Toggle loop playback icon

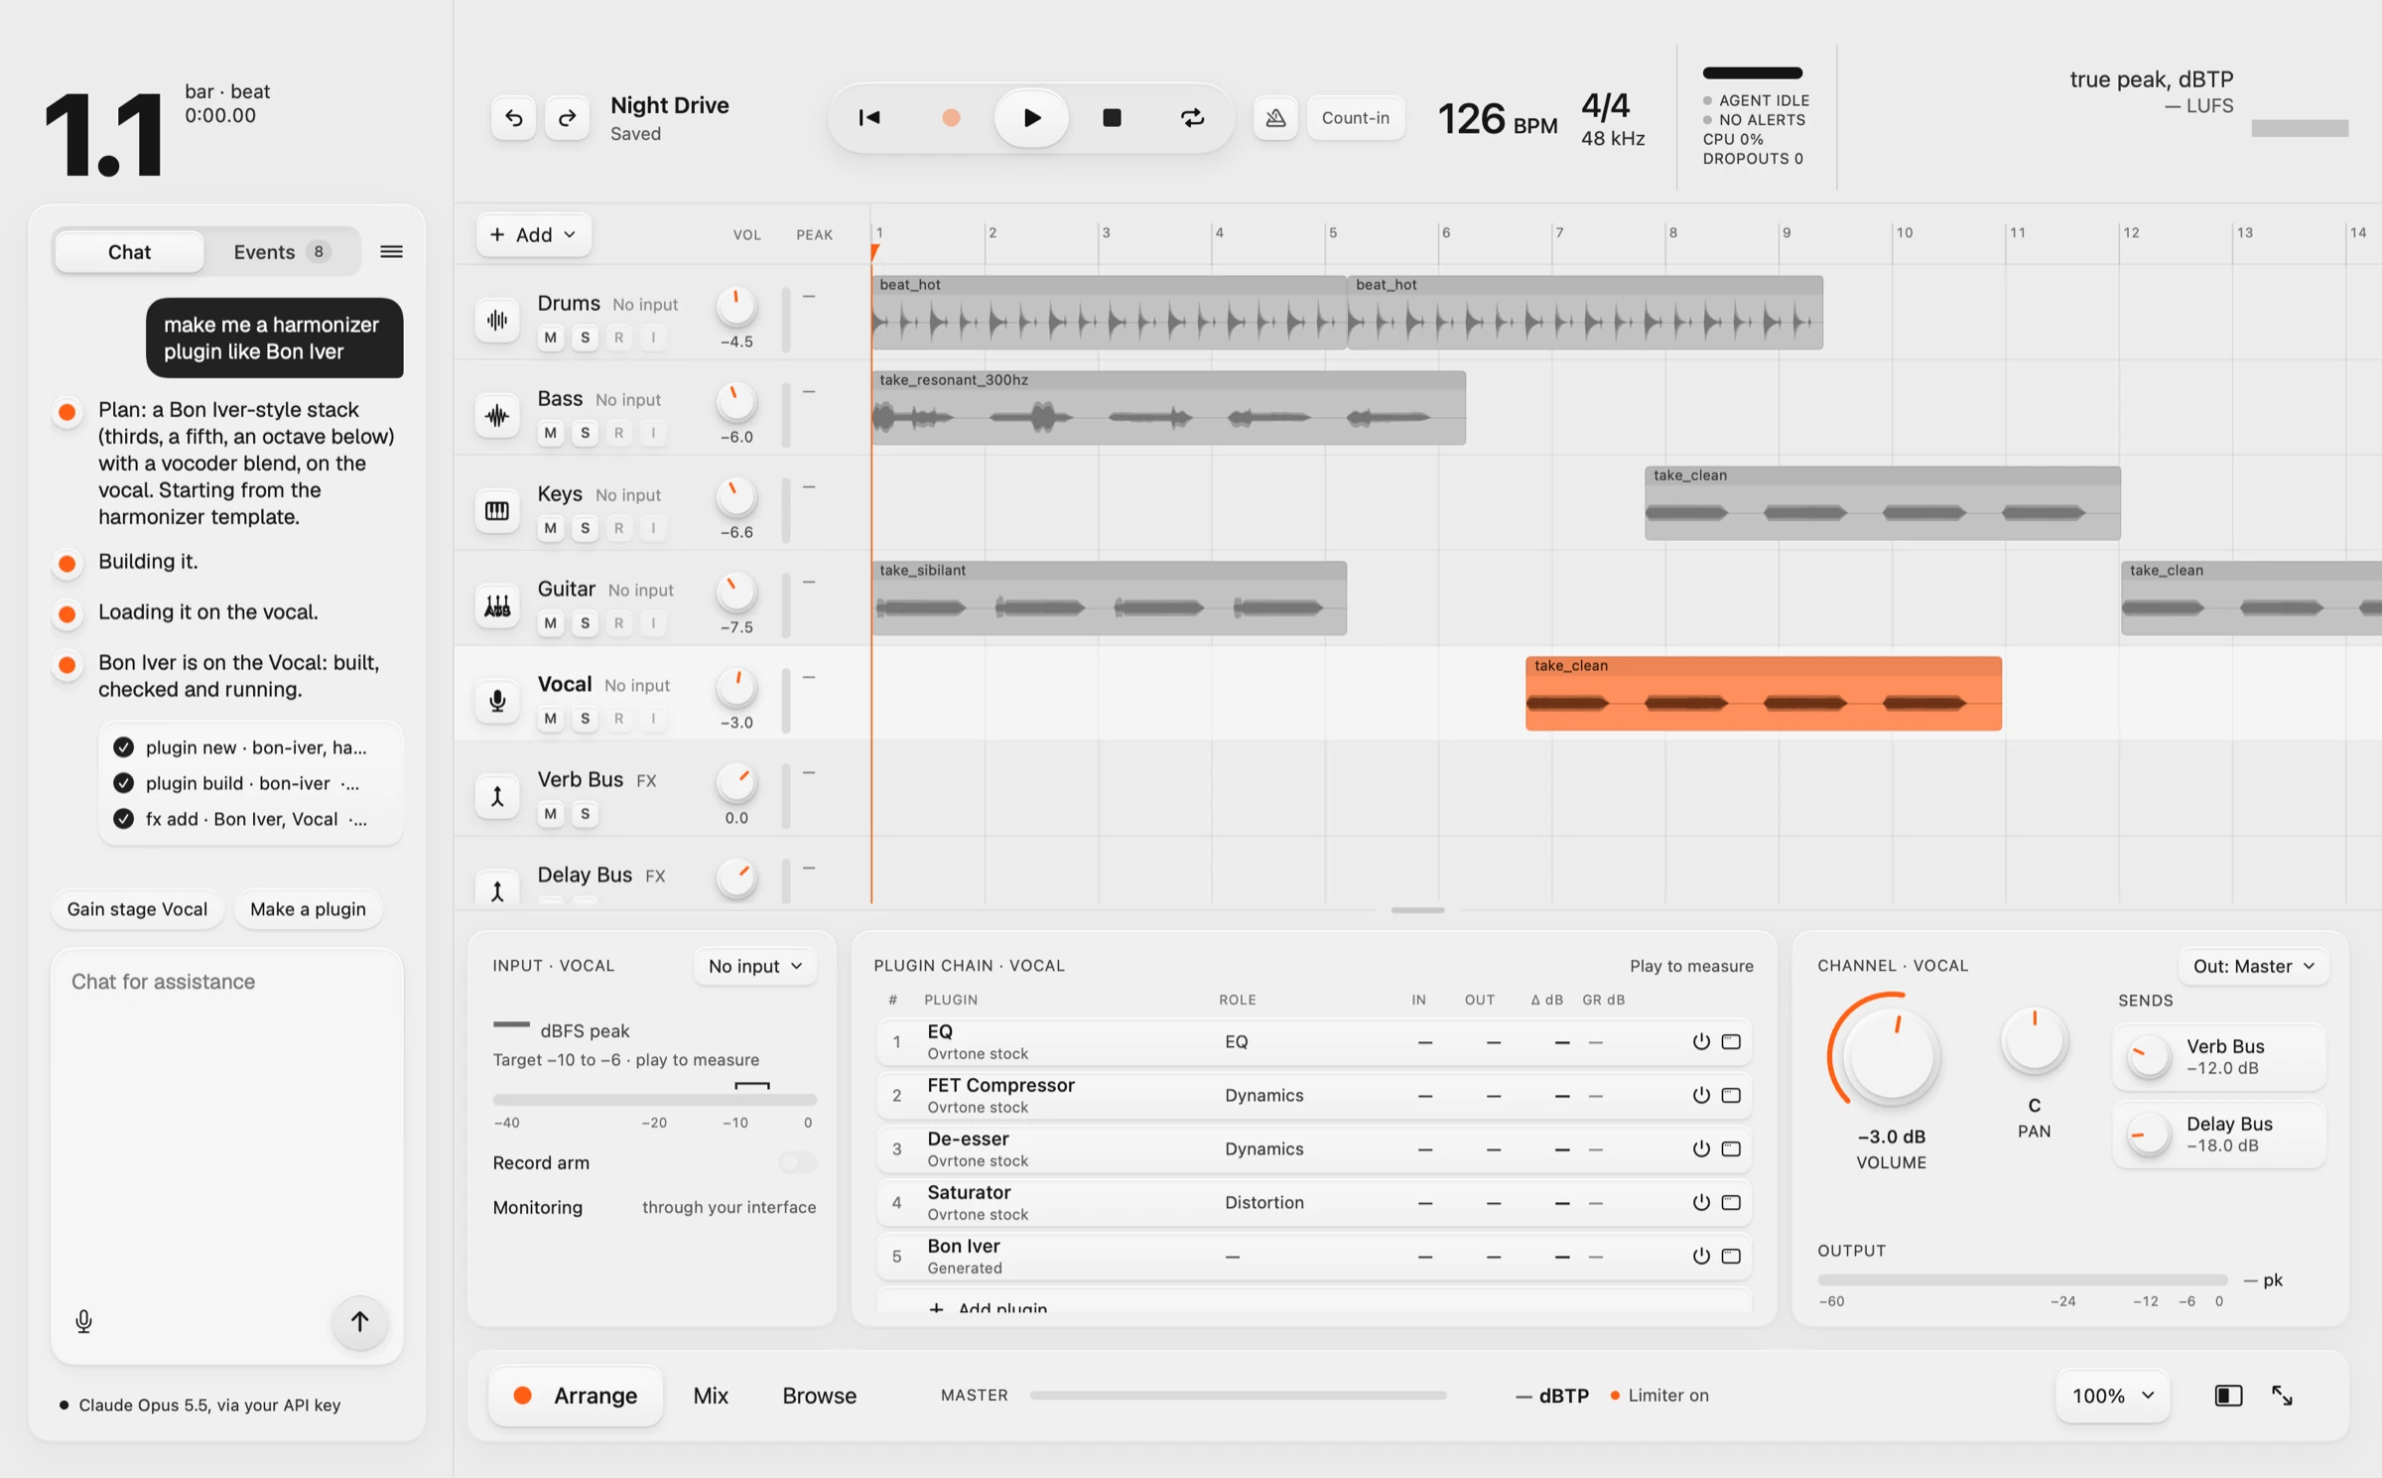1192,118
